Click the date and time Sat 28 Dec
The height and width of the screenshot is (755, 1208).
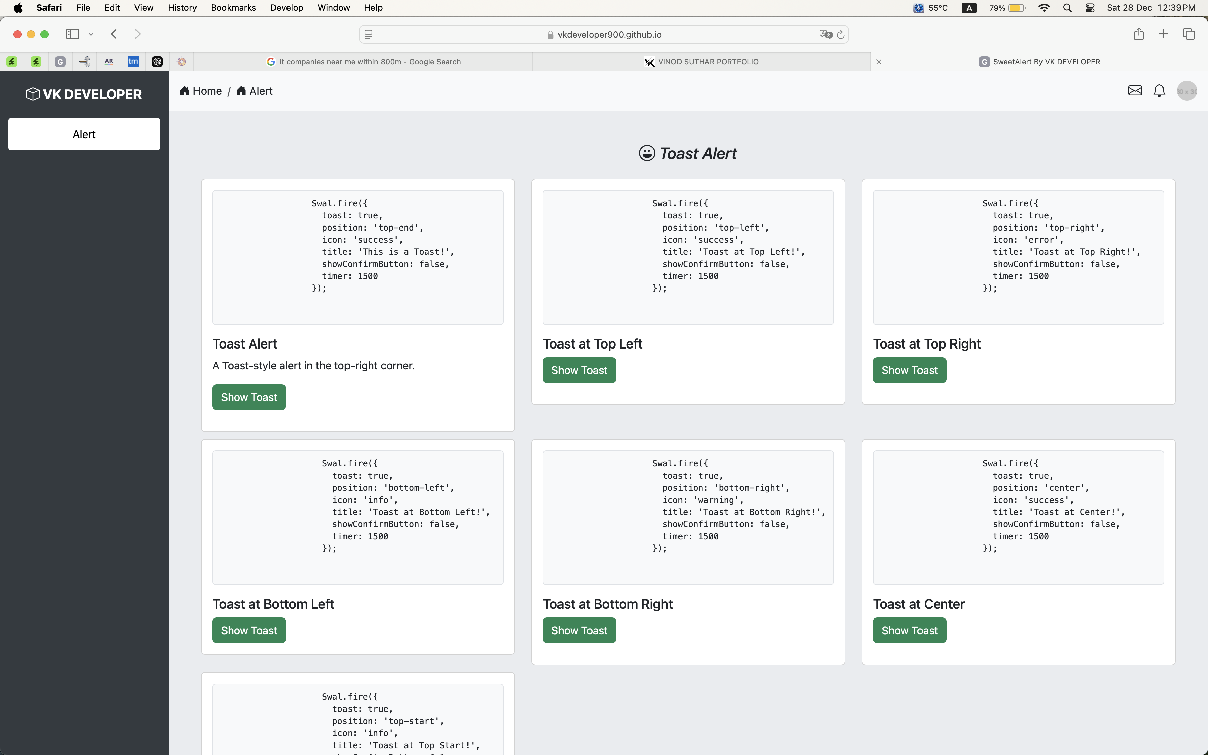tap(1151, 7)
